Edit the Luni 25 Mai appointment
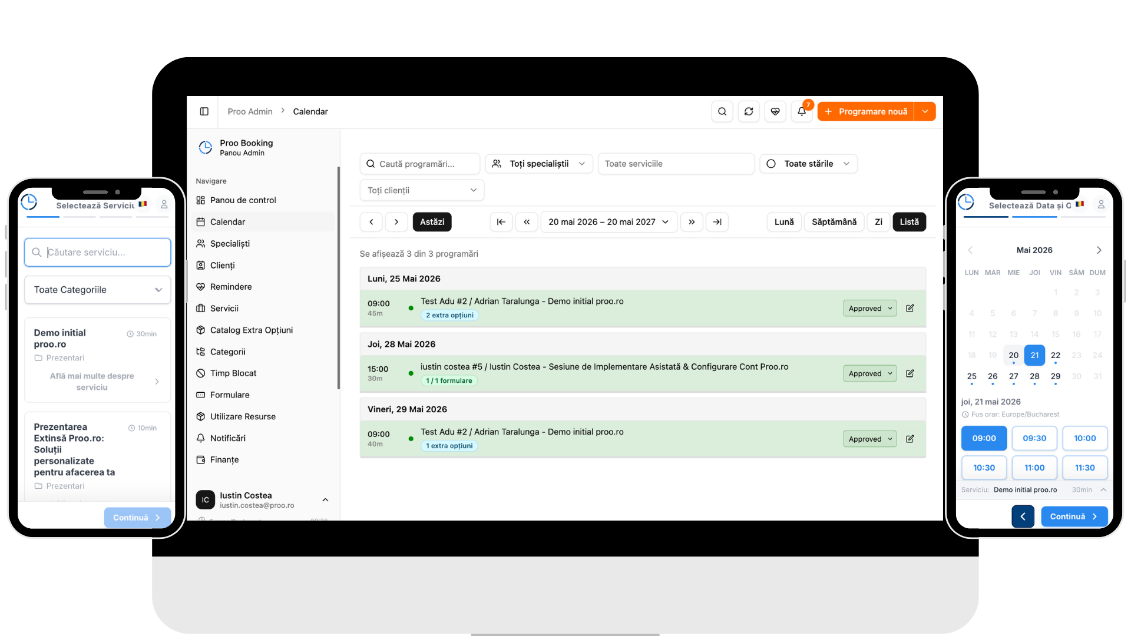1131x636 pixels. pyautogui.click(x=910, y=308)
